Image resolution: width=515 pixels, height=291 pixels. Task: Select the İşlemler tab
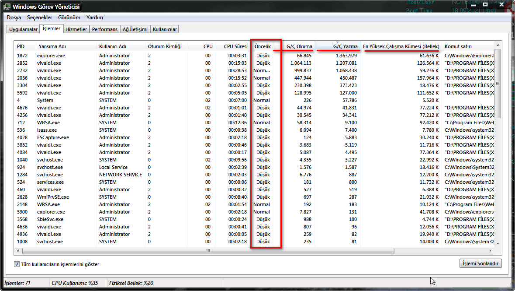point(52,28)
